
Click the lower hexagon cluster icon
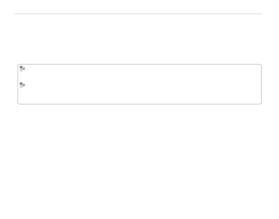[22, 85]
